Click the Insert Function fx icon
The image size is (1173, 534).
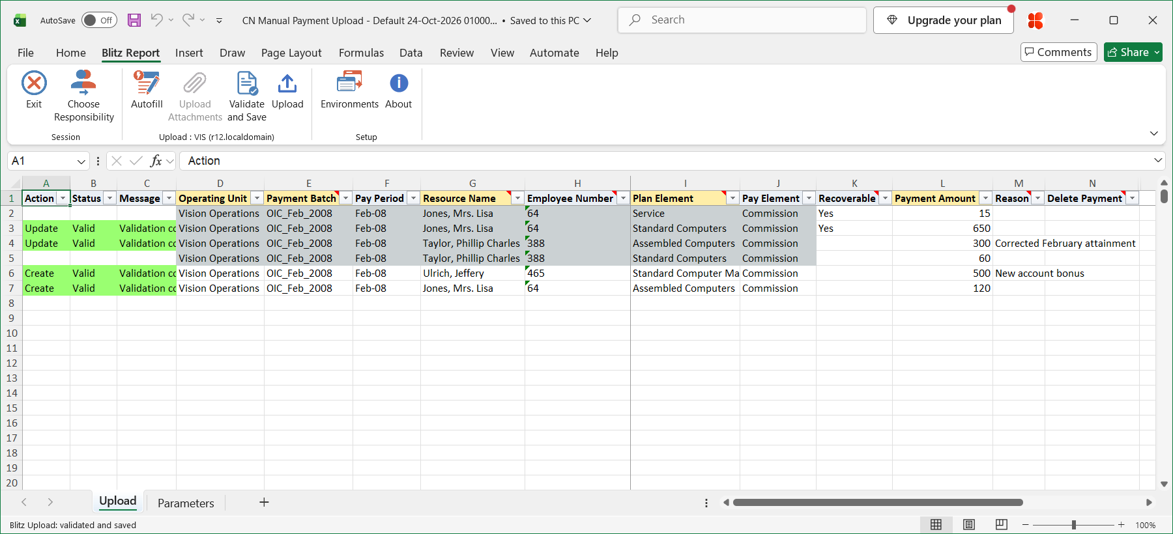[156, 161]
